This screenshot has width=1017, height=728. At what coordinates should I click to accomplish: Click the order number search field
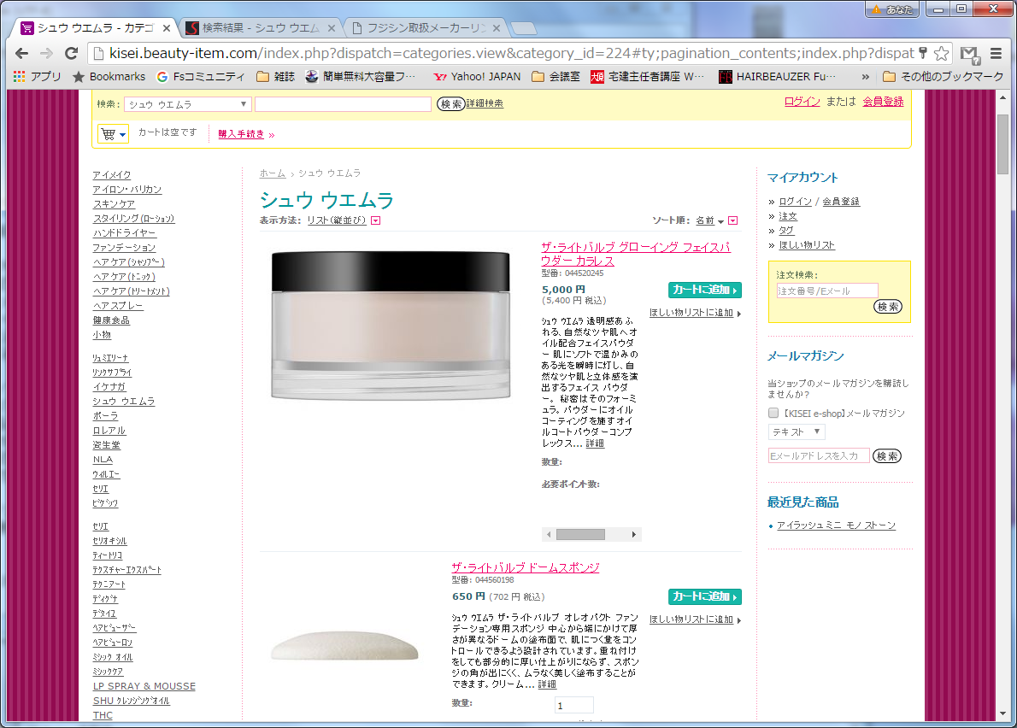tap(826, 291)
